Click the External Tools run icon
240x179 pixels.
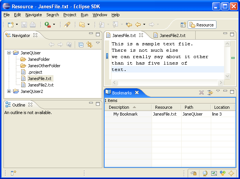coord(48,25)
